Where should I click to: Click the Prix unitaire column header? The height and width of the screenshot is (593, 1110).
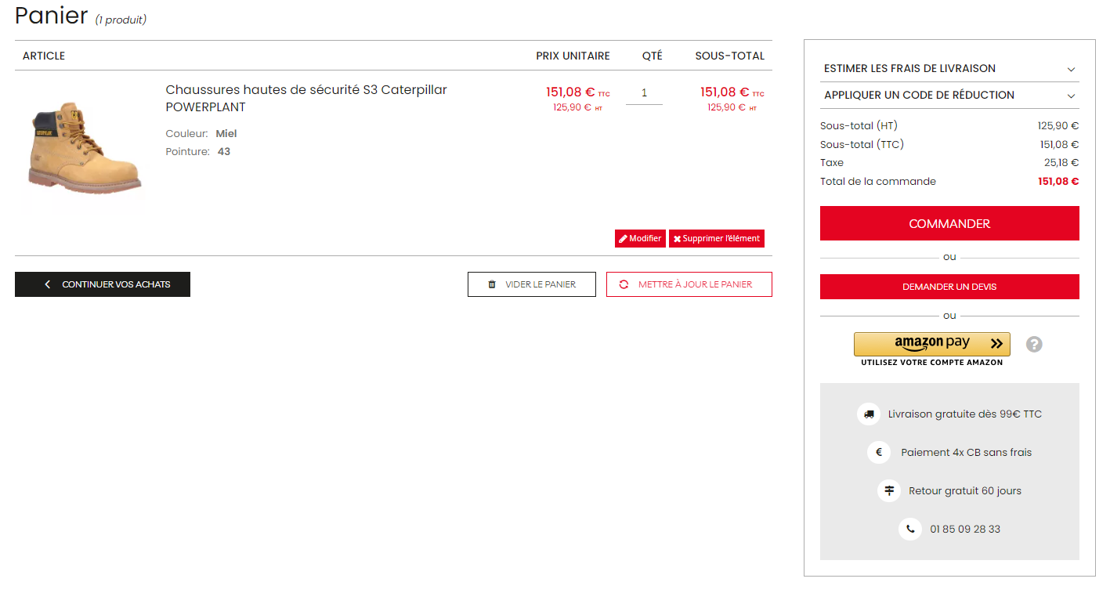pos(573,56)
